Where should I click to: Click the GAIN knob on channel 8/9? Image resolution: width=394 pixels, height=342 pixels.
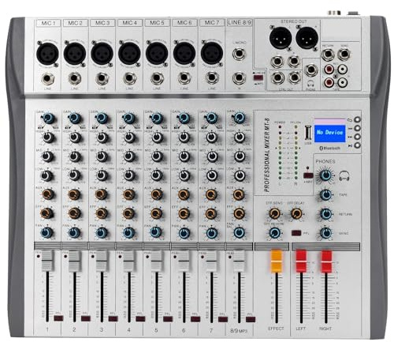tap(239, 118)
